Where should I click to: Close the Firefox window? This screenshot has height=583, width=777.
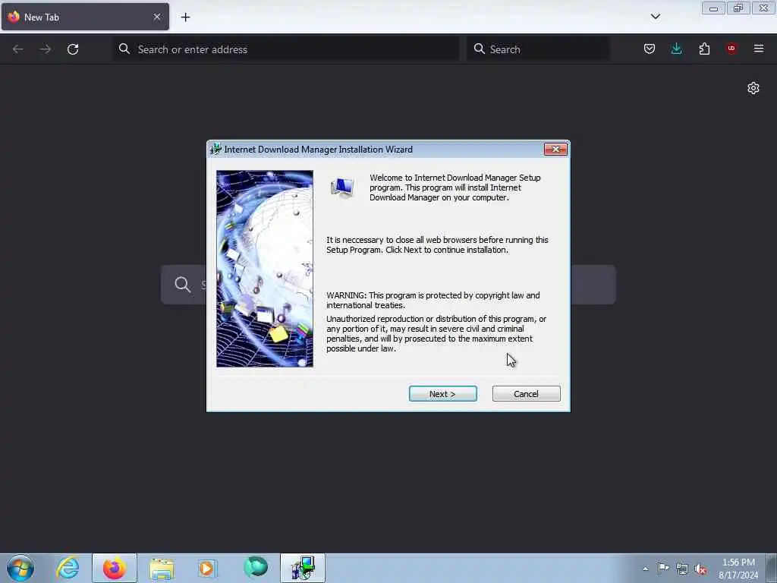point(763,8)
